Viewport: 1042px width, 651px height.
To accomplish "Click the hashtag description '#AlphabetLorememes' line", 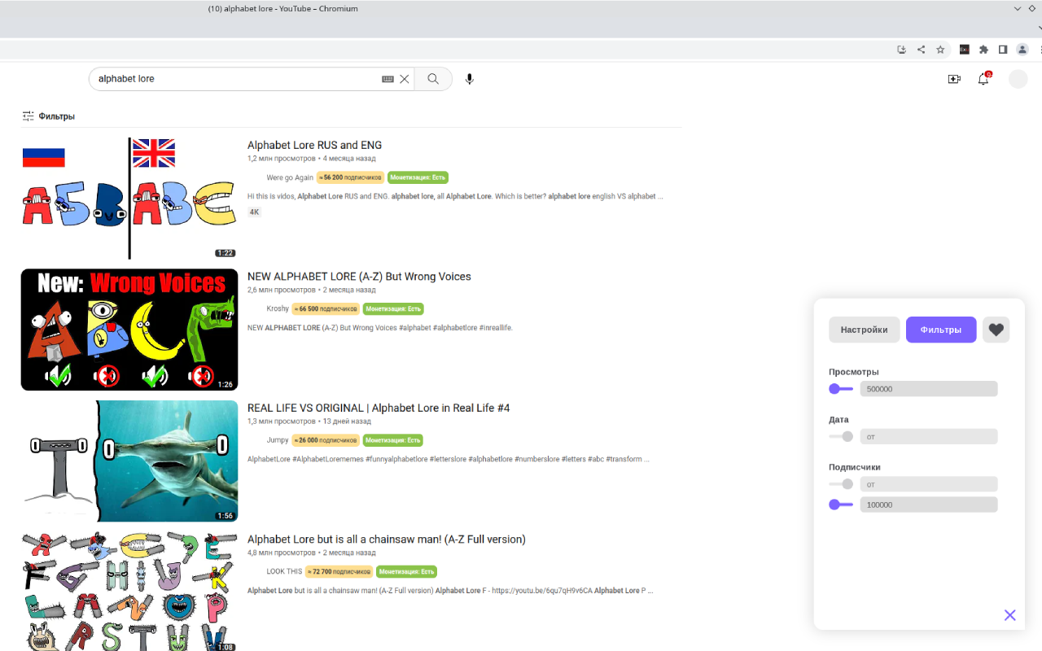I will [x=449, y=459].
